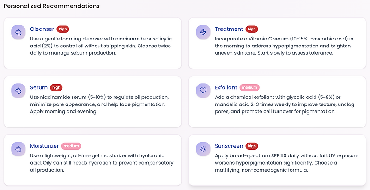The image size is (370, 190).
Task: Click the Moisturizer droplet icon
Action: [18, 149]
